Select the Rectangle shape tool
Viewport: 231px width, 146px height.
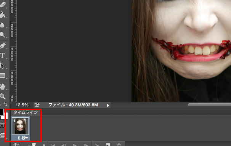tap(3, 75)
